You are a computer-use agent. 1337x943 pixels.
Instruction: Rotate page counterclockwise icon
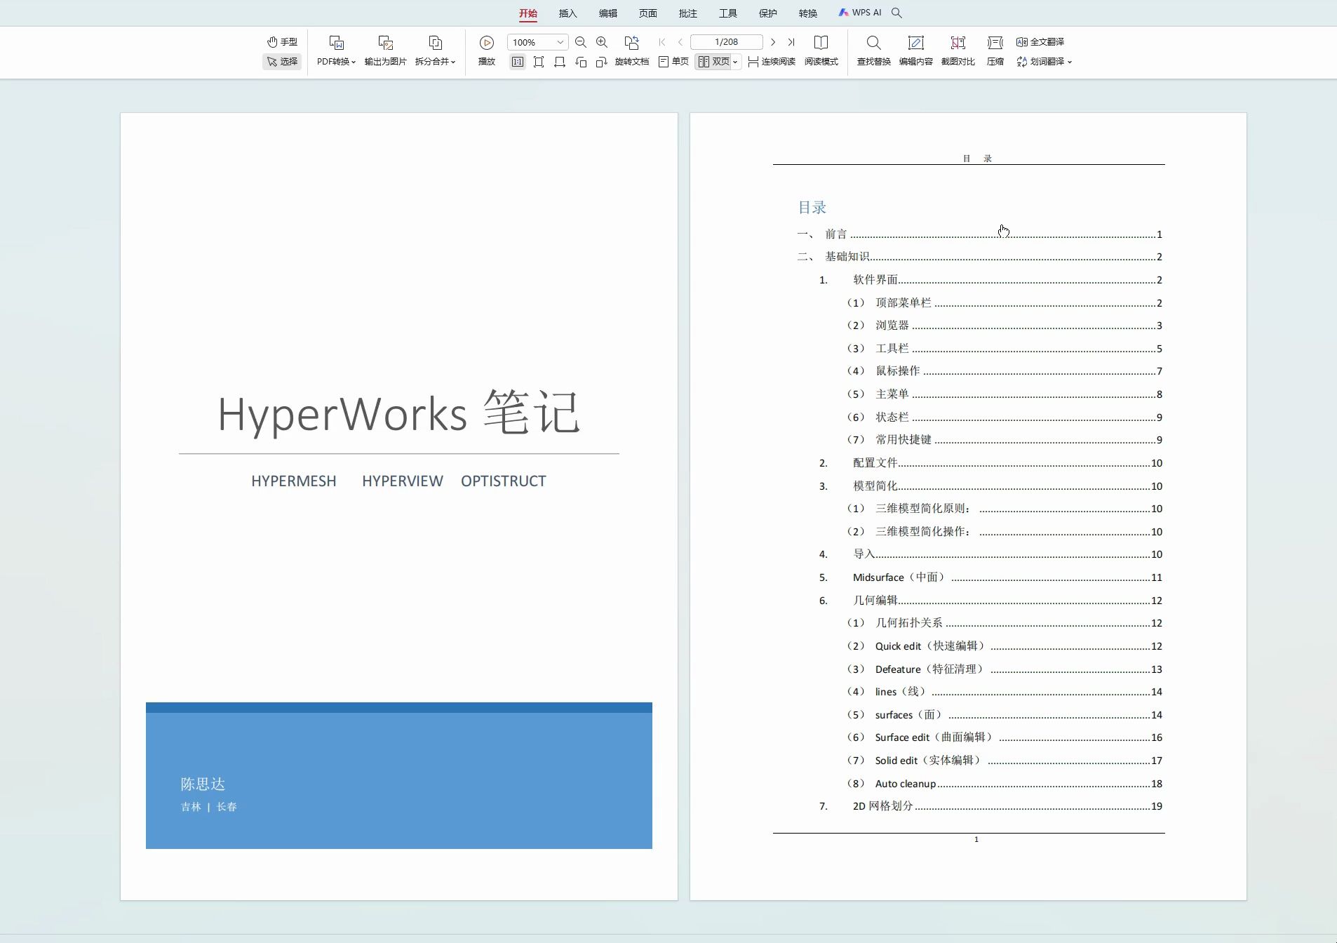[581, 62]
